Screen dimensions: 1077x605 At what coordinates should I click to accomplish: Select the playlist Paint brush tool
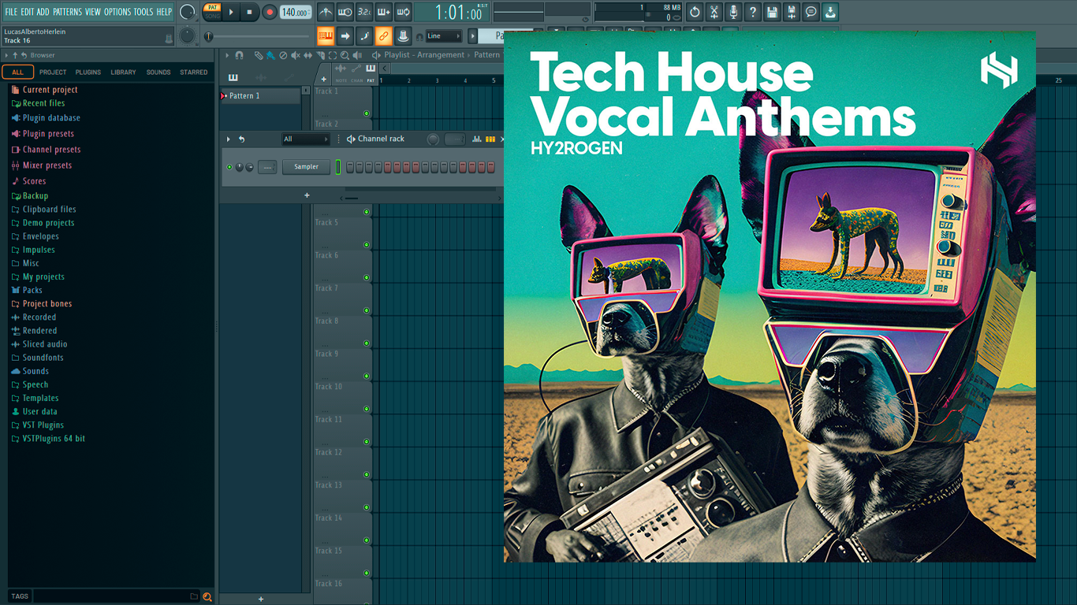270,55
